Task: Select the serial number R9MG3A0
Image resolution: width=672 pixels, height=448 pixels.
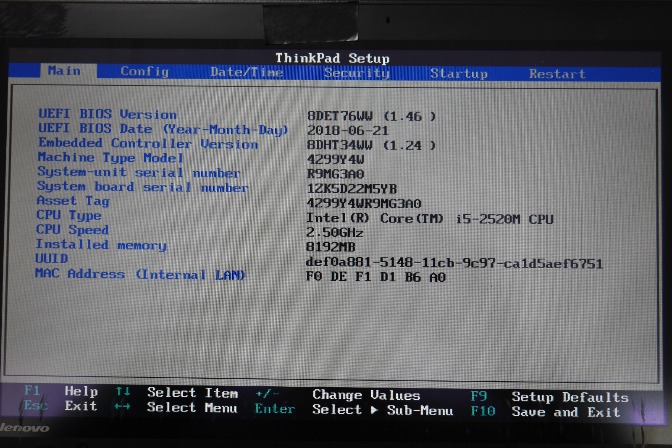Action: click(x=335, y=174)
